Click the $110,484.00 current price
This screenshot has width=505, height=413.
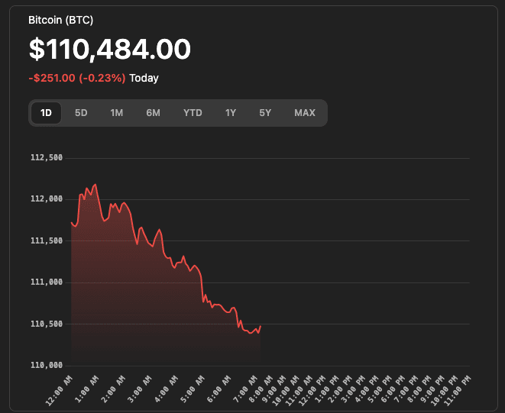pos(109,50)
